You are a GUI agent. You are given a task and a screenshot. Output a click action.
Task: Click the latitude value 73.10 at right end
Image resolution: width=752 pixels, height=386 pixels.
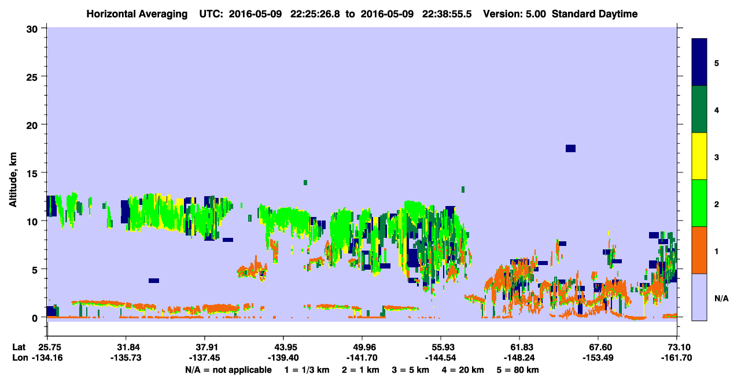coord(677,347)
